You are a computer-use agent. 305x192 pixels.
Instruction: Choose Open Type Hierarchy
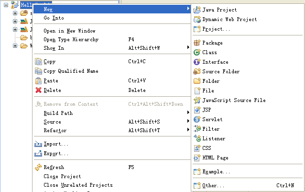click(x=112, y=40)
